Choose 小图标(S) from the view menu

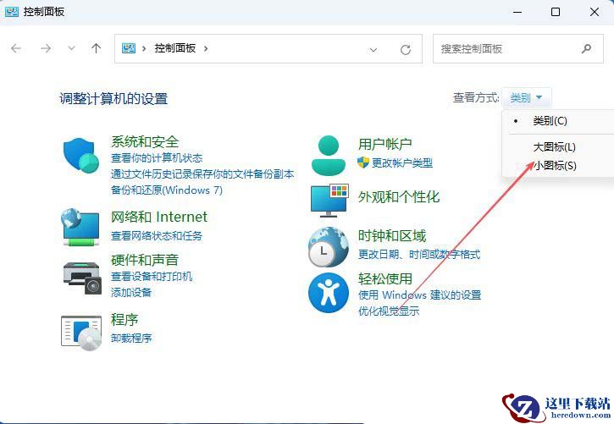555,166
